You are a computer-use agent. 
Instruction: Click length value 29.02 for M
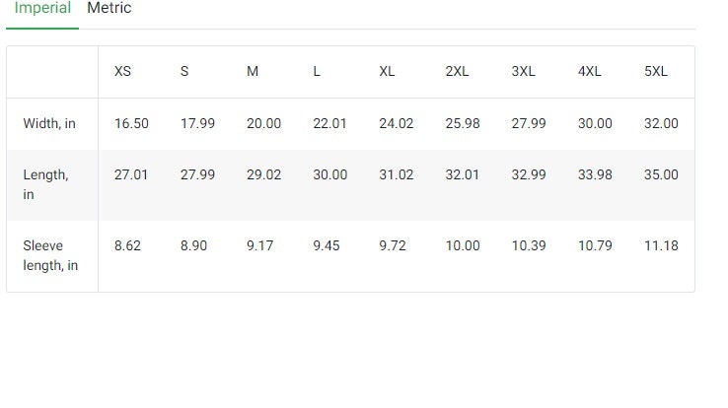263,174
